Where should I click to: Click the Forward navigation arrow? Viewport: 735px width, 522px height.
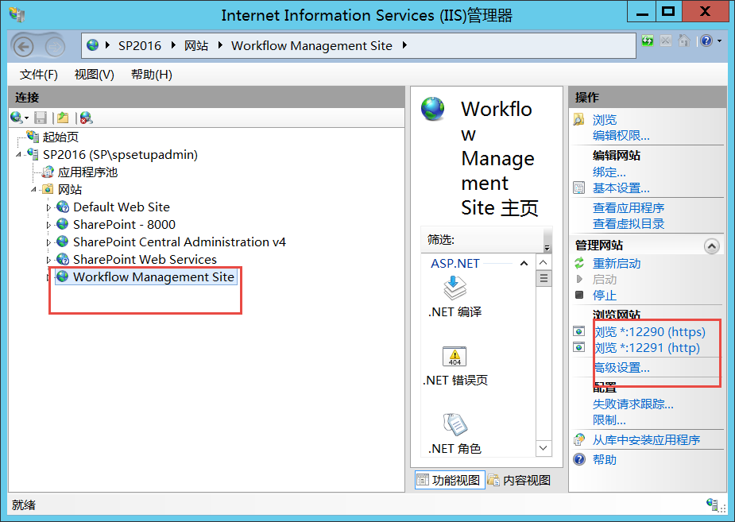pos(55,46)
